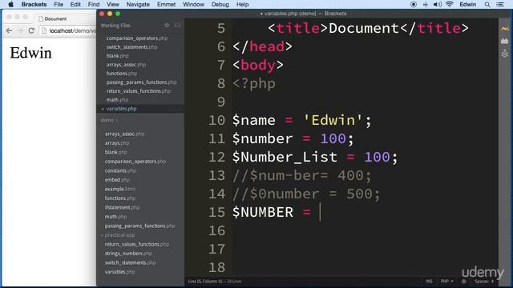
Task: Reload the page in the browser window
Action: click(x=31, y=30)
